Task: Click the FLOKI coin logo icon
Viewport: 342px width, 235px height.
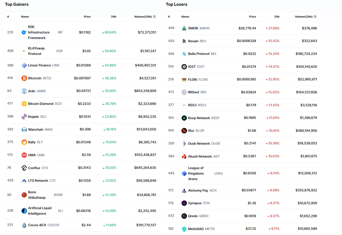Action: pyautogui.click(x=184, y=80)
